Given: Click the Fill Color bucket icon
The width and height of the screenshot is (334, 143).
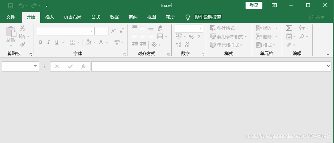Looking at the screenshot, I should (x=88, y=42).
